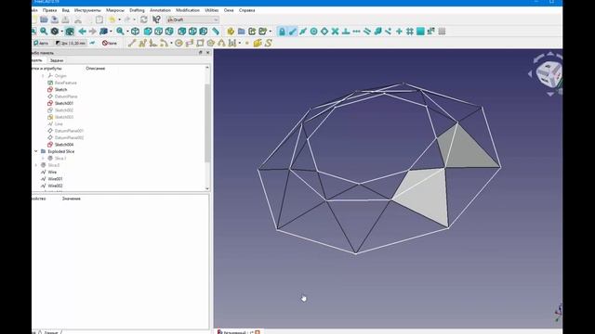The height and width of the screenshot is (334, 595).
Task: Switch to left view
Action: 203,31
